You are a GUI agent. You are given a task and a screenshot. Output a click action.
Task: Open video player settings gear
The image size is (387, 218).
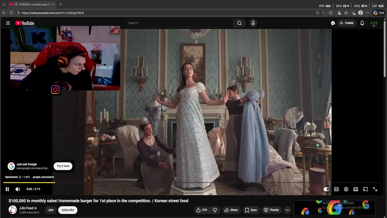click(346, 189)
